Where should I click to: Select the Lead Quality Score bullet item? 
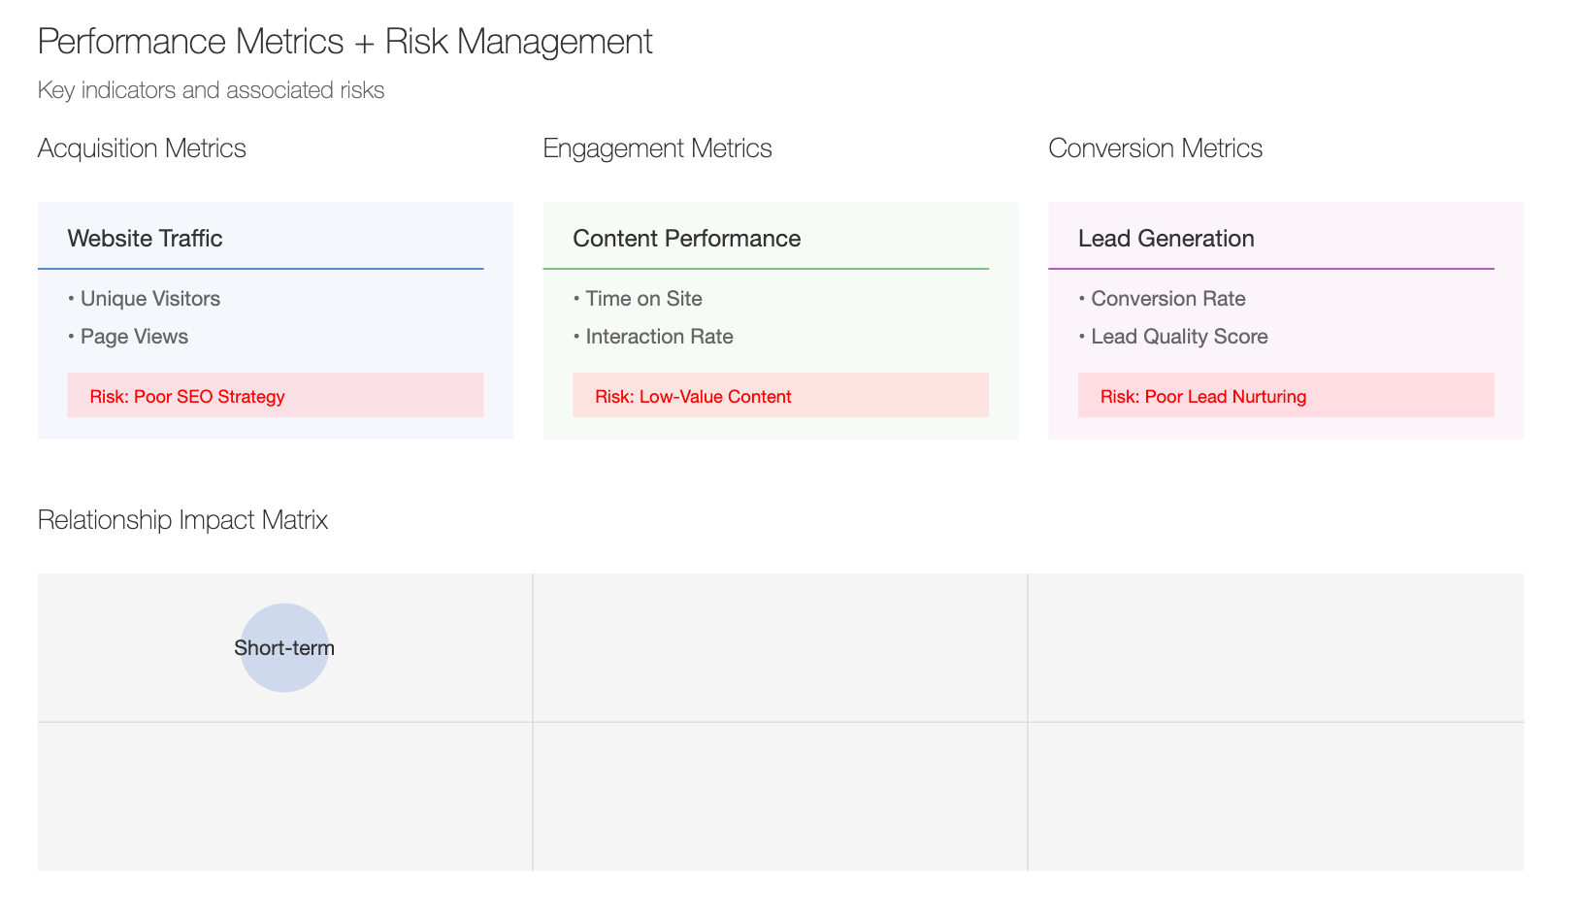[1173, 337]
